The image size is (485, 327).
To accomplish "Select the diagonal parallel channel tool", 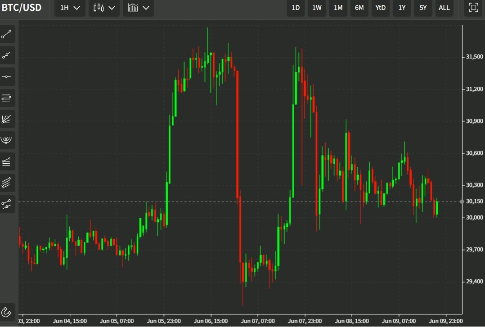I will (x=7, y=183).
